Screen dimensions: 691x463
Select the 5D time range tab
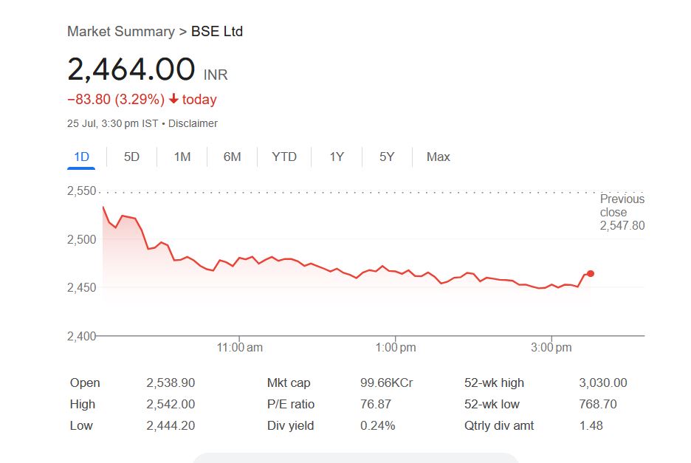pyautogui.click(x=131, y=157)
